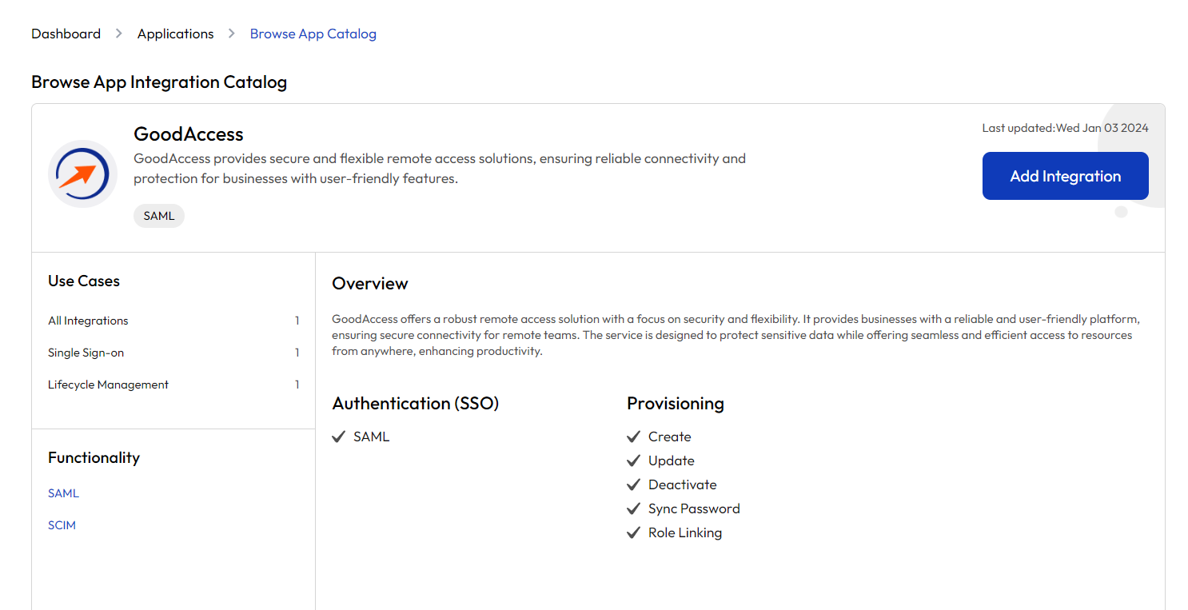Click the checkmark next to Update provisioning

point(633,460)
